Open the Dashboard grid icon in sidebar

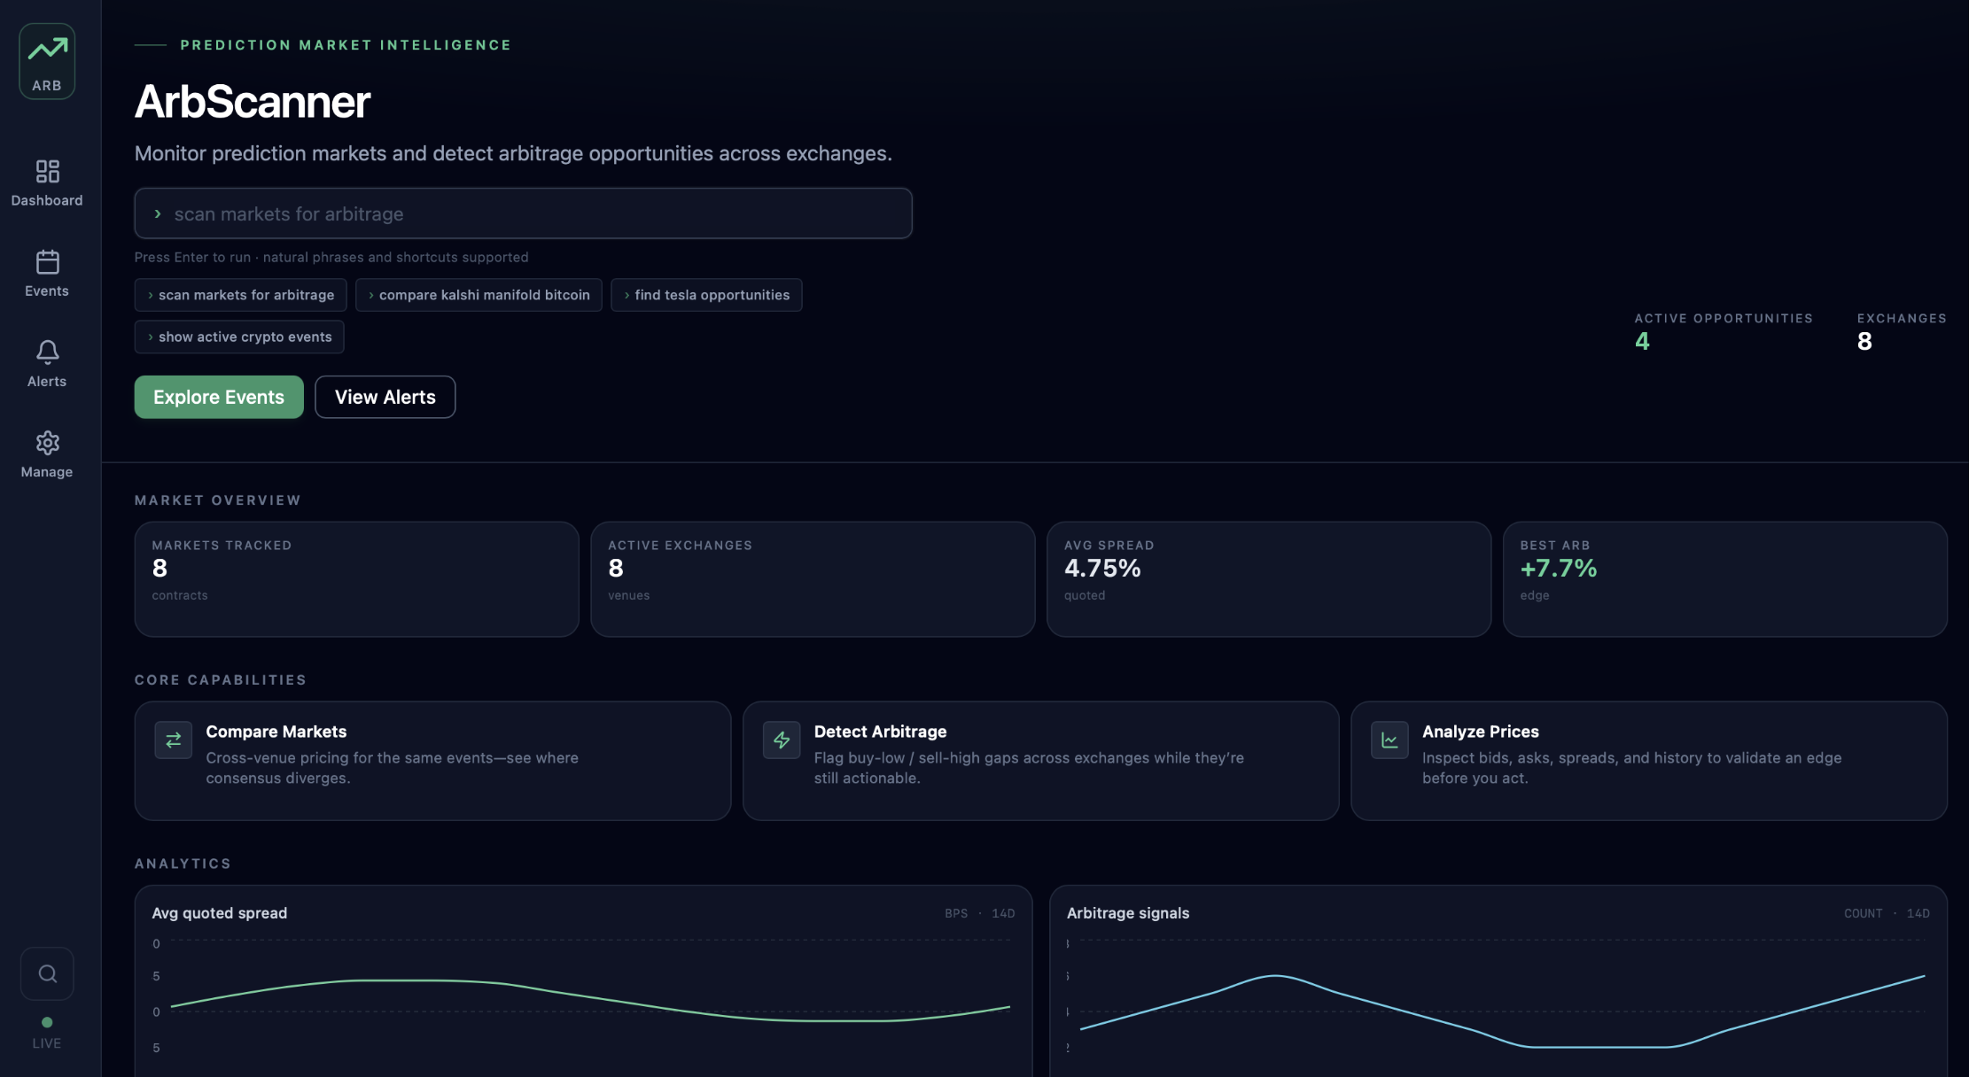pos(47,171)
